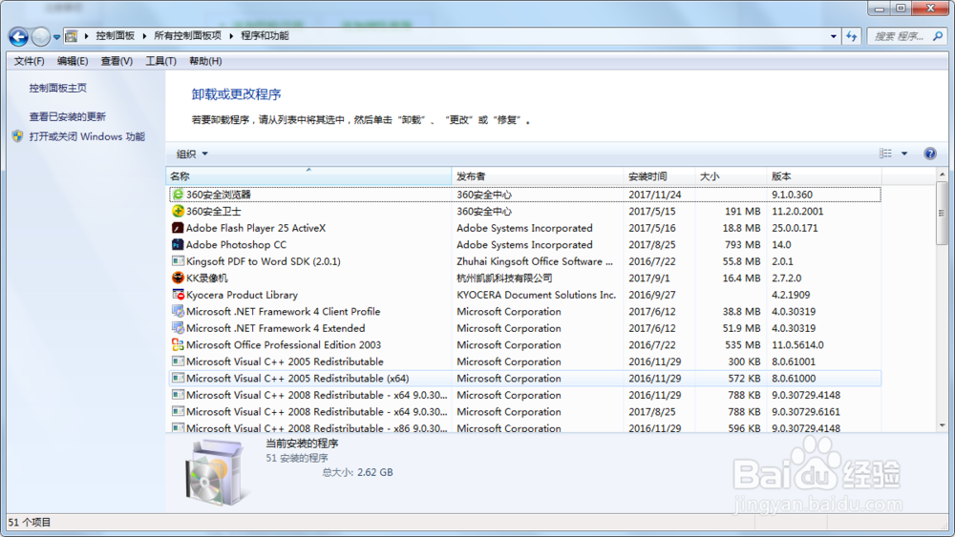Open the view options dropdown arrow
The image size is (955, 537).
point(904,154)
